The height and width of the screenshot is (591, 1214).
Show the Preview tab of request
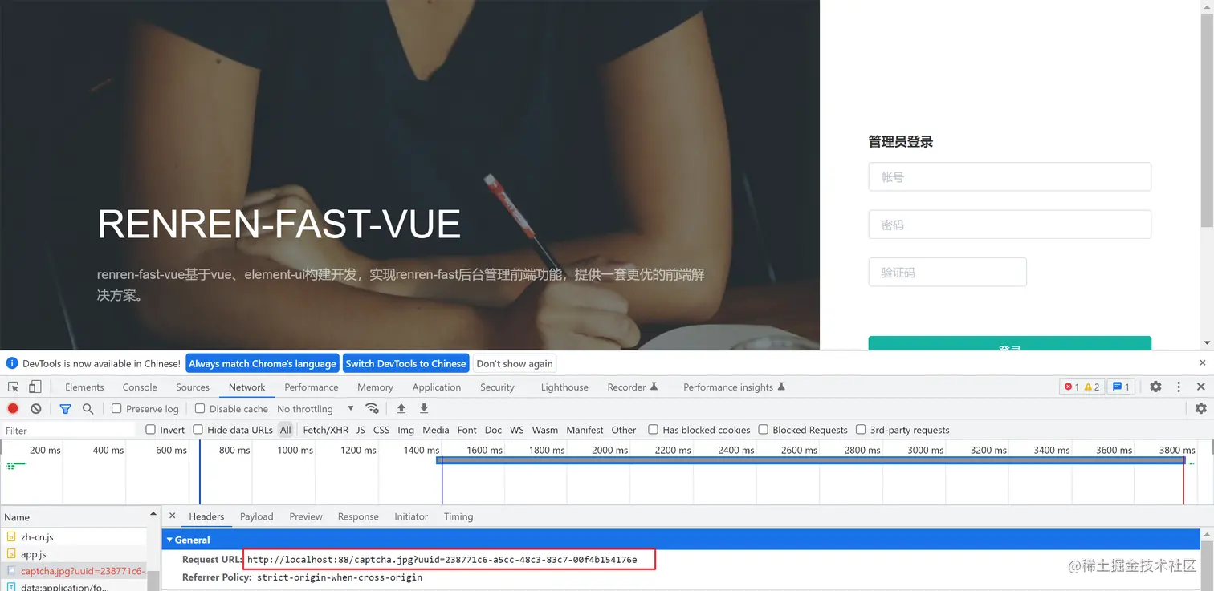(x=306, y=516)
